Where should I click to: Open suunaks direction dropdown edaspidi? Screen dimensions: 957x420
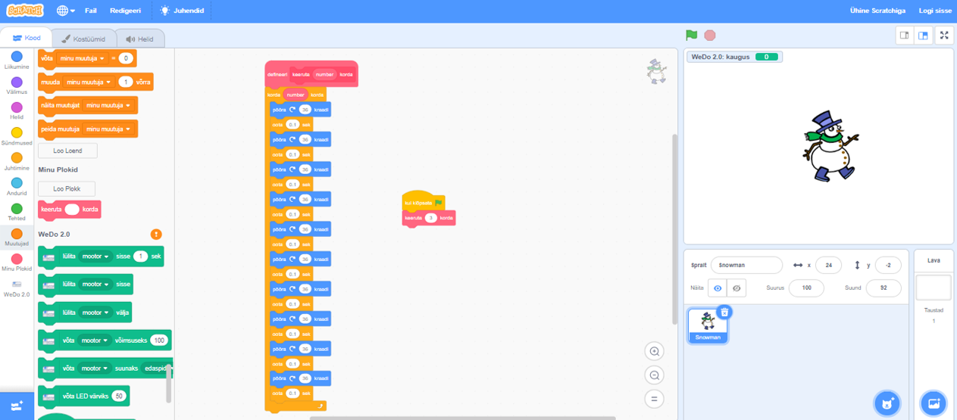[x=158, y=368]
